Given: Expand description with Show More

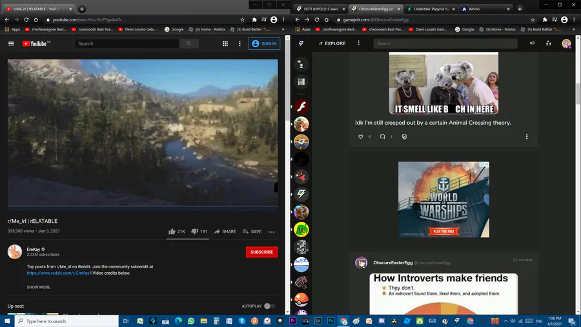Looking at the screenshot, I should tap(38, 288).
